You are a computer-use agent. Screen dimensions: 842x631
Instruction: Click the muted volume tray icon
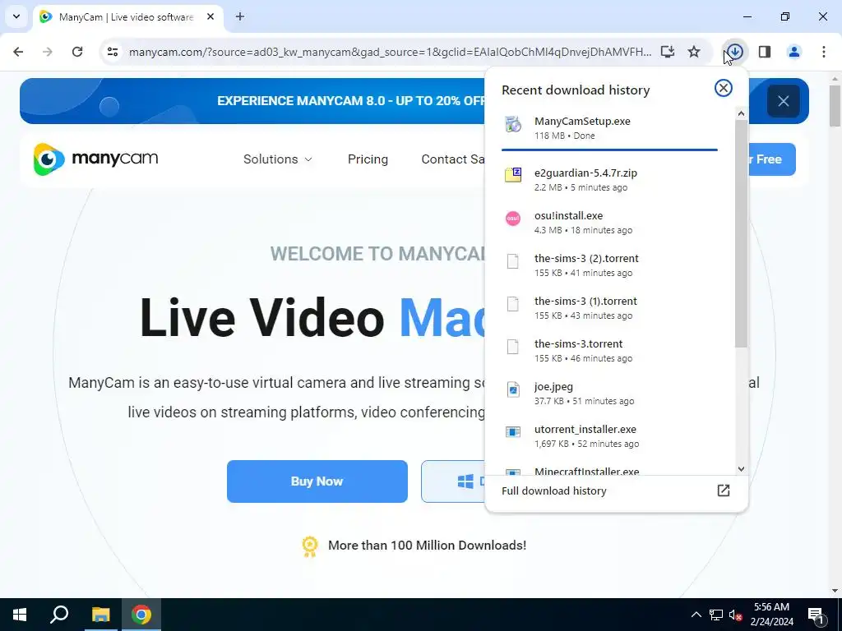point(736,615)
